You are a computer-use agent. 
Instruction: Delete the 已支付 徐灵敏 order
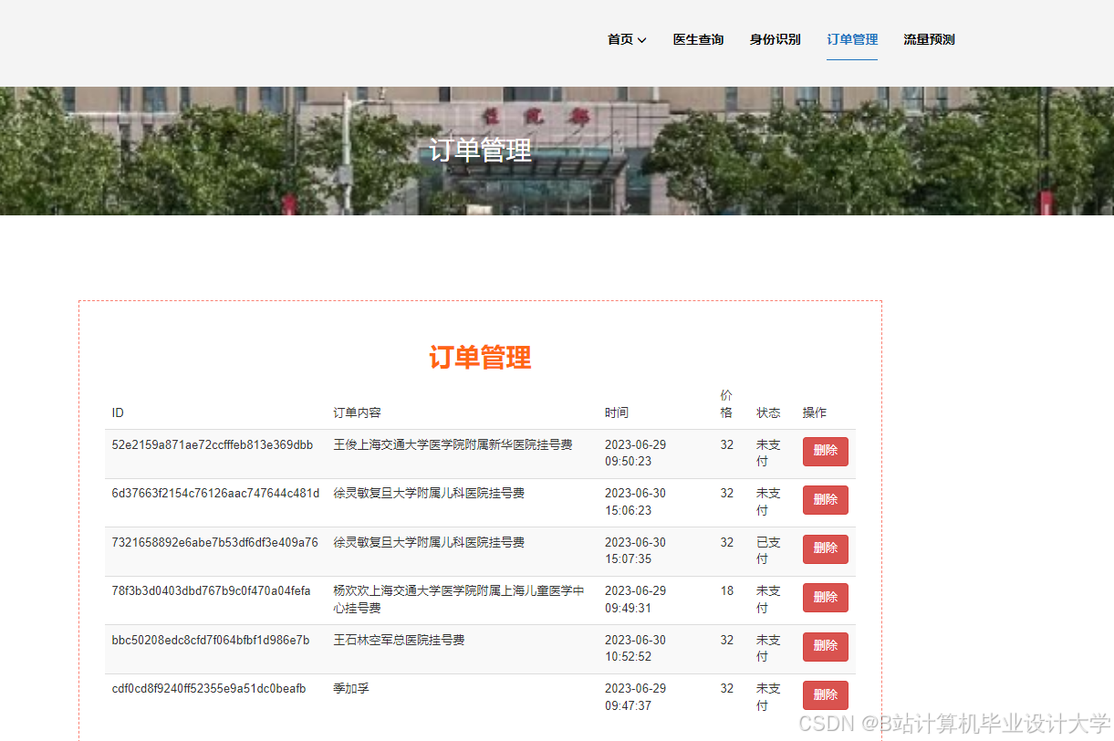(825, 548)
